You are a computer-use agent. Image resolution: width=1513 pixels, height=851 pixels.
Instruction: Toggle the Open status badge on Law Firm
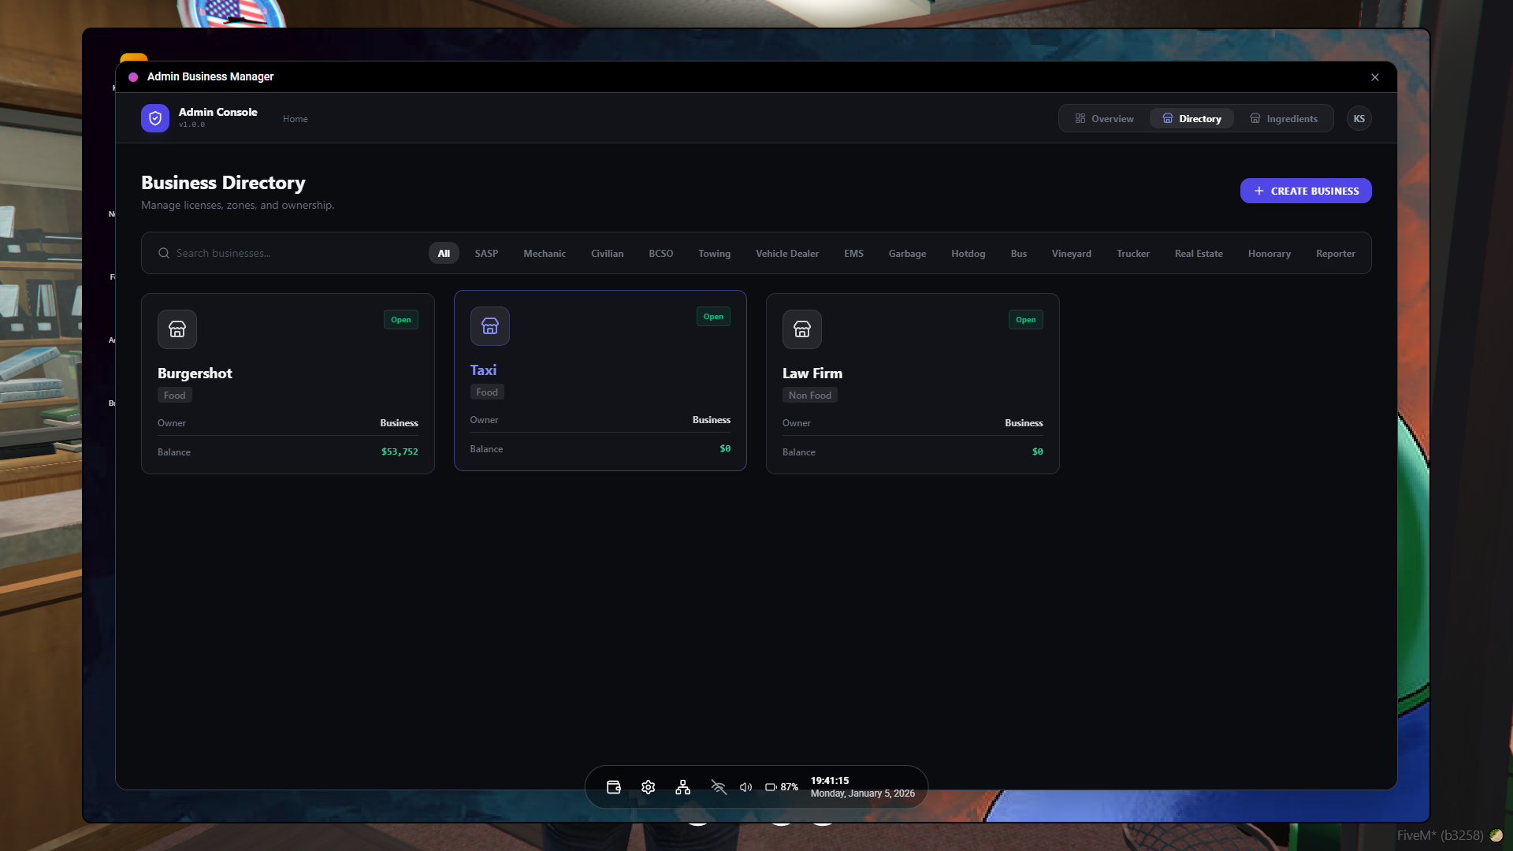pyautogui.click(x=1024, y=319)
